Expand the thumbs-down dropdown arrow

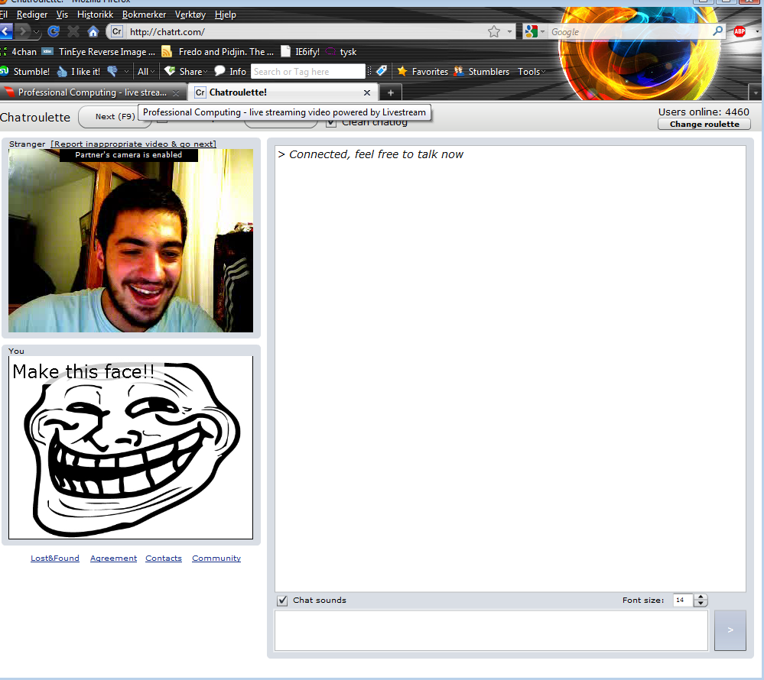(x=126, y=72)
